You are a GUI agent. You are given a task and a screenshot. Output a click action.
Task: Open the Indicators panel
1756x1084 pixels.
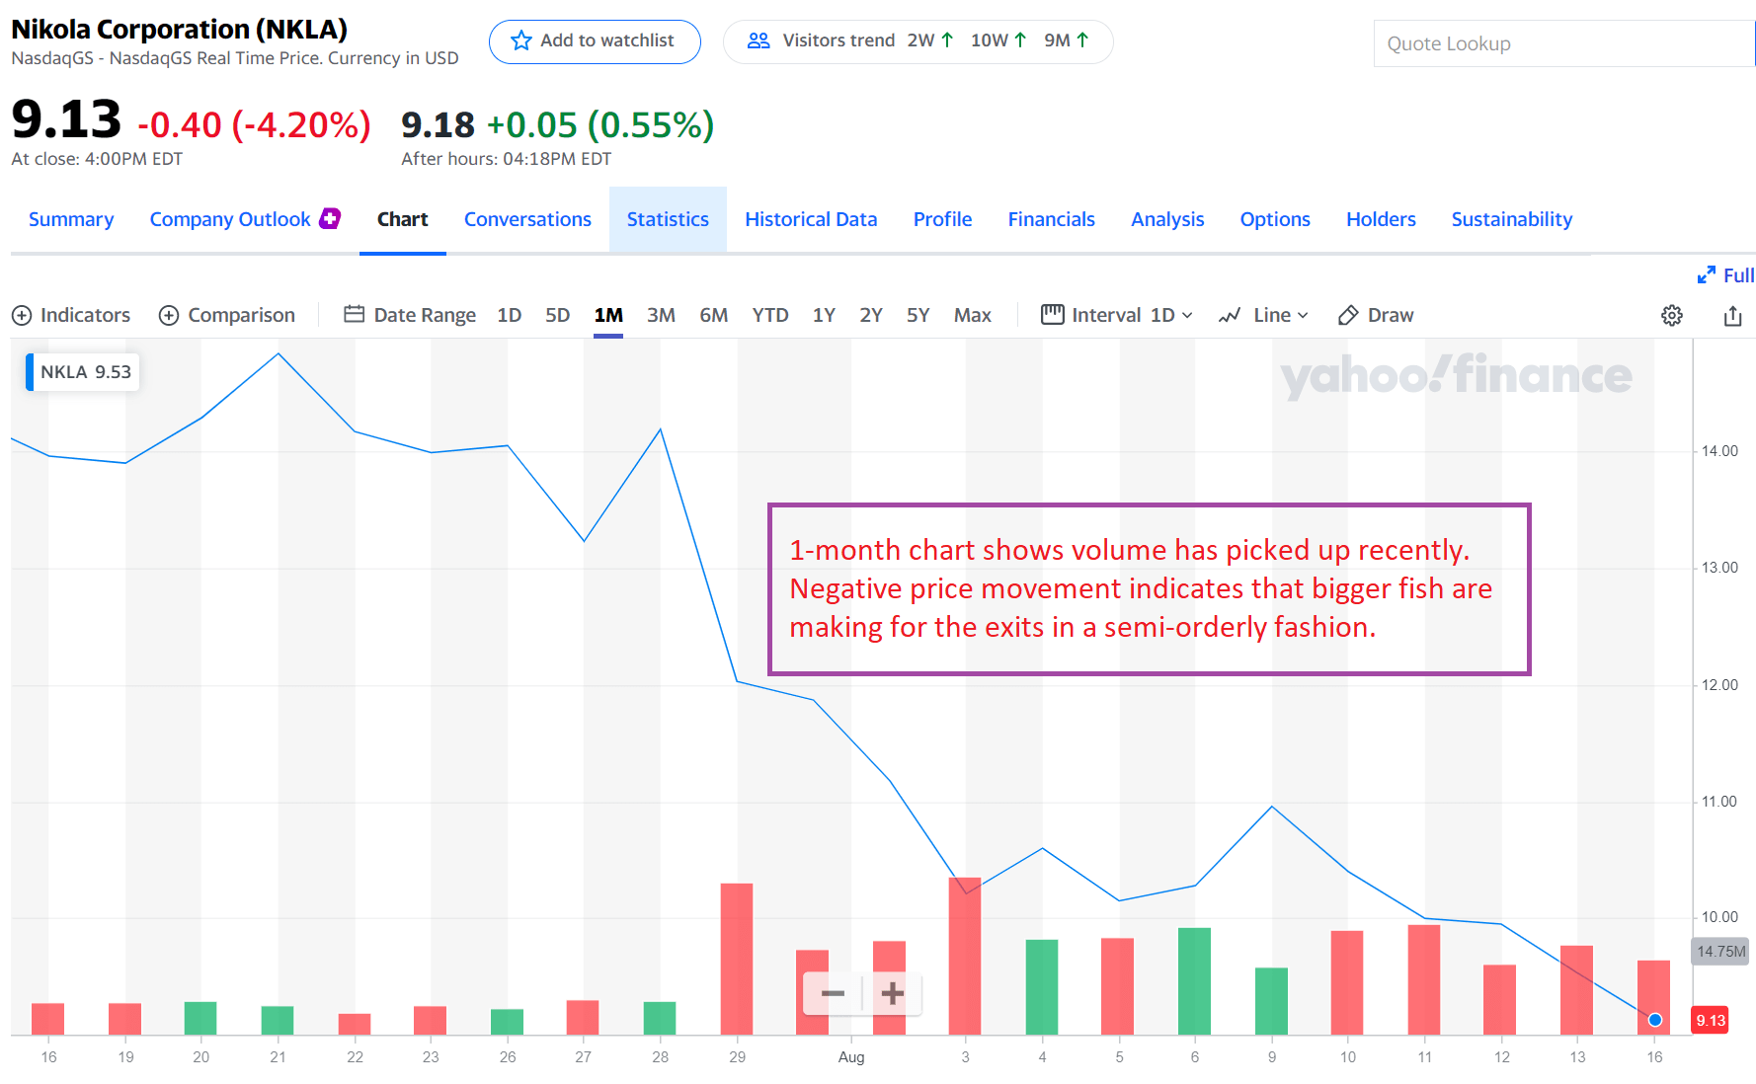coord(71,315)
